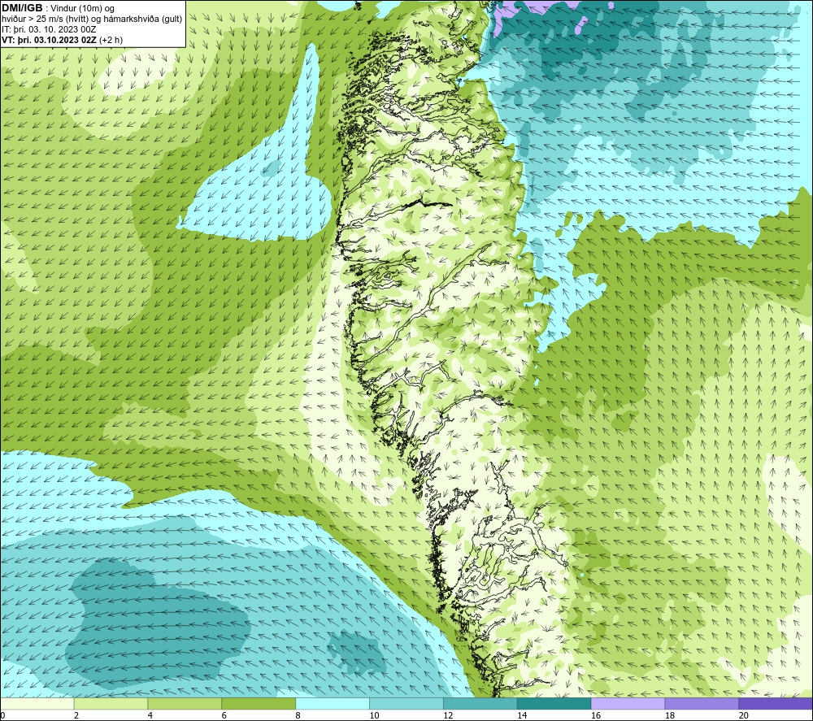
Task: Click the legend scale label '20'
Action: [x=744, y=715]
